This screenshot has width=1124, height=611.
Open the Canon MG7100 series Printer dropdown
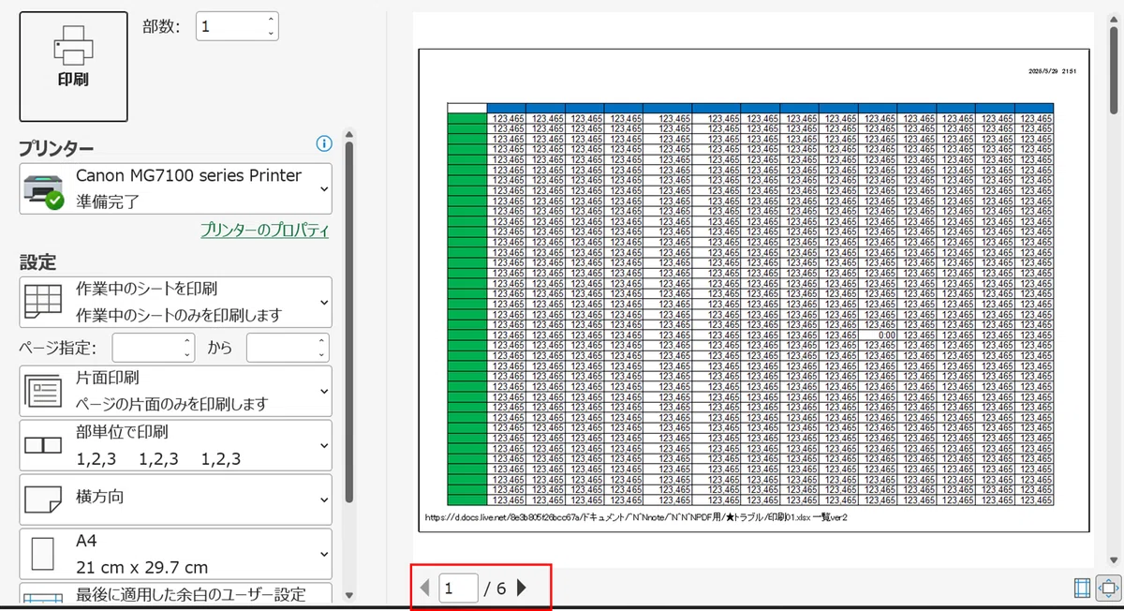click(176, 188)
